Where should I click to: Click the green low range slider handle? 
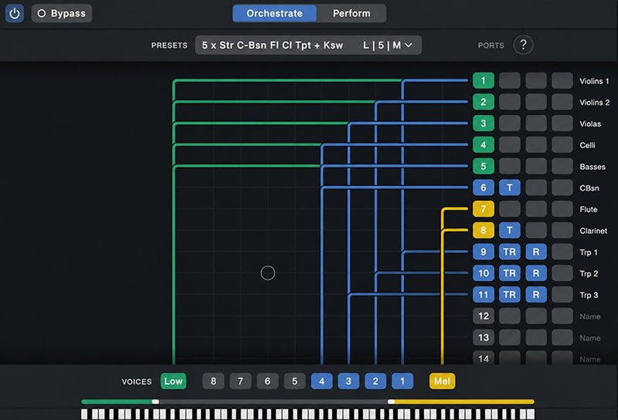[155, 401]
